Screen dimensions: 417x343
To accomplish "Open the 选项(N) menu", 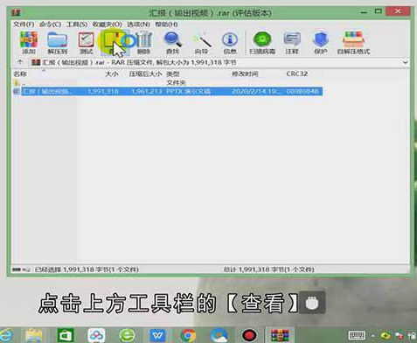I will [x=138, y=24].
